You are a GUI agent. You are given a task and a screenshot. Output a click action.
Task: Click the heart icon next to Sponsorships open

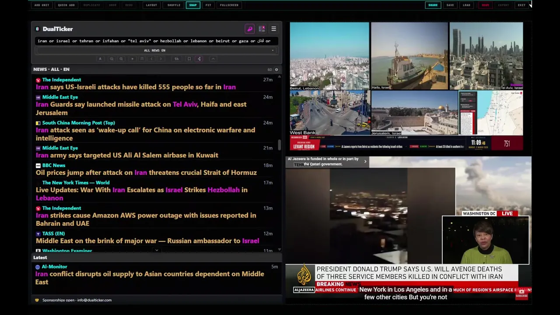coord(37,300)
